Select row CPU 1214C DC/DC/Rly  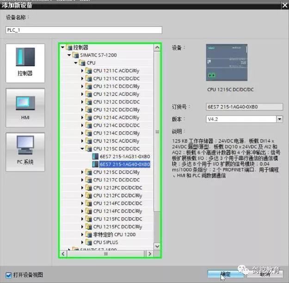(x=117, y=133)
